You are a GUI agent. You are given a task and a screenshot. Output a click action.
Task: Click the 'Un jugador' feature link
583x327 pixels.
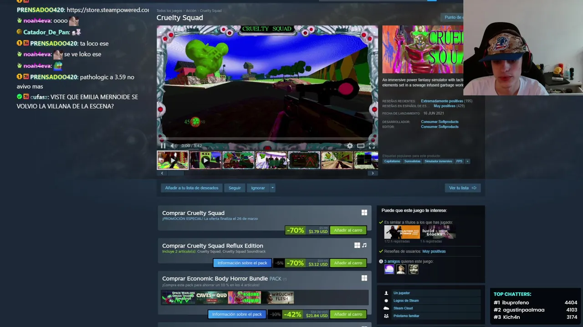pos(402,293)
